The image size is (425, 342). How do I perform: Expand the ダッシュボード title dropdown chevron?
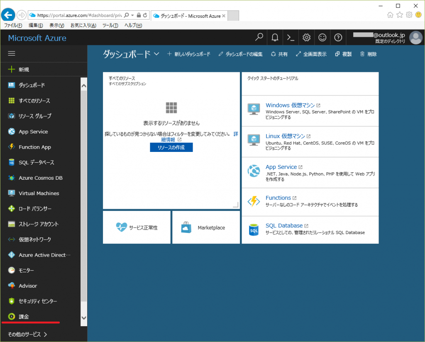click(x=156, y=54)
